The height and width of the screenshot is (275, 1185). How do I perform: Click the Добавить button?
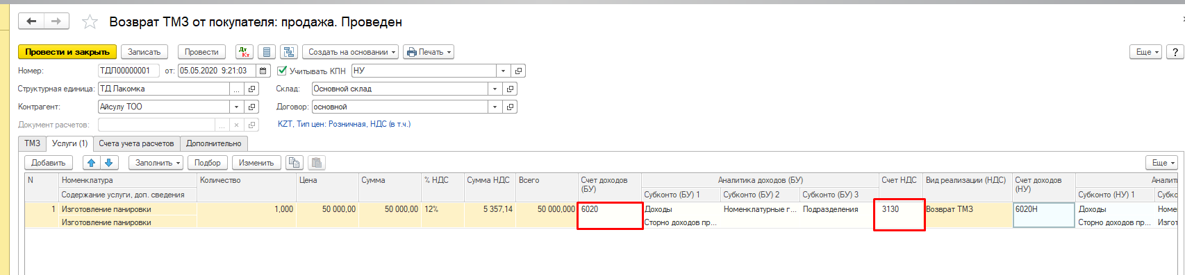point(49,163)
